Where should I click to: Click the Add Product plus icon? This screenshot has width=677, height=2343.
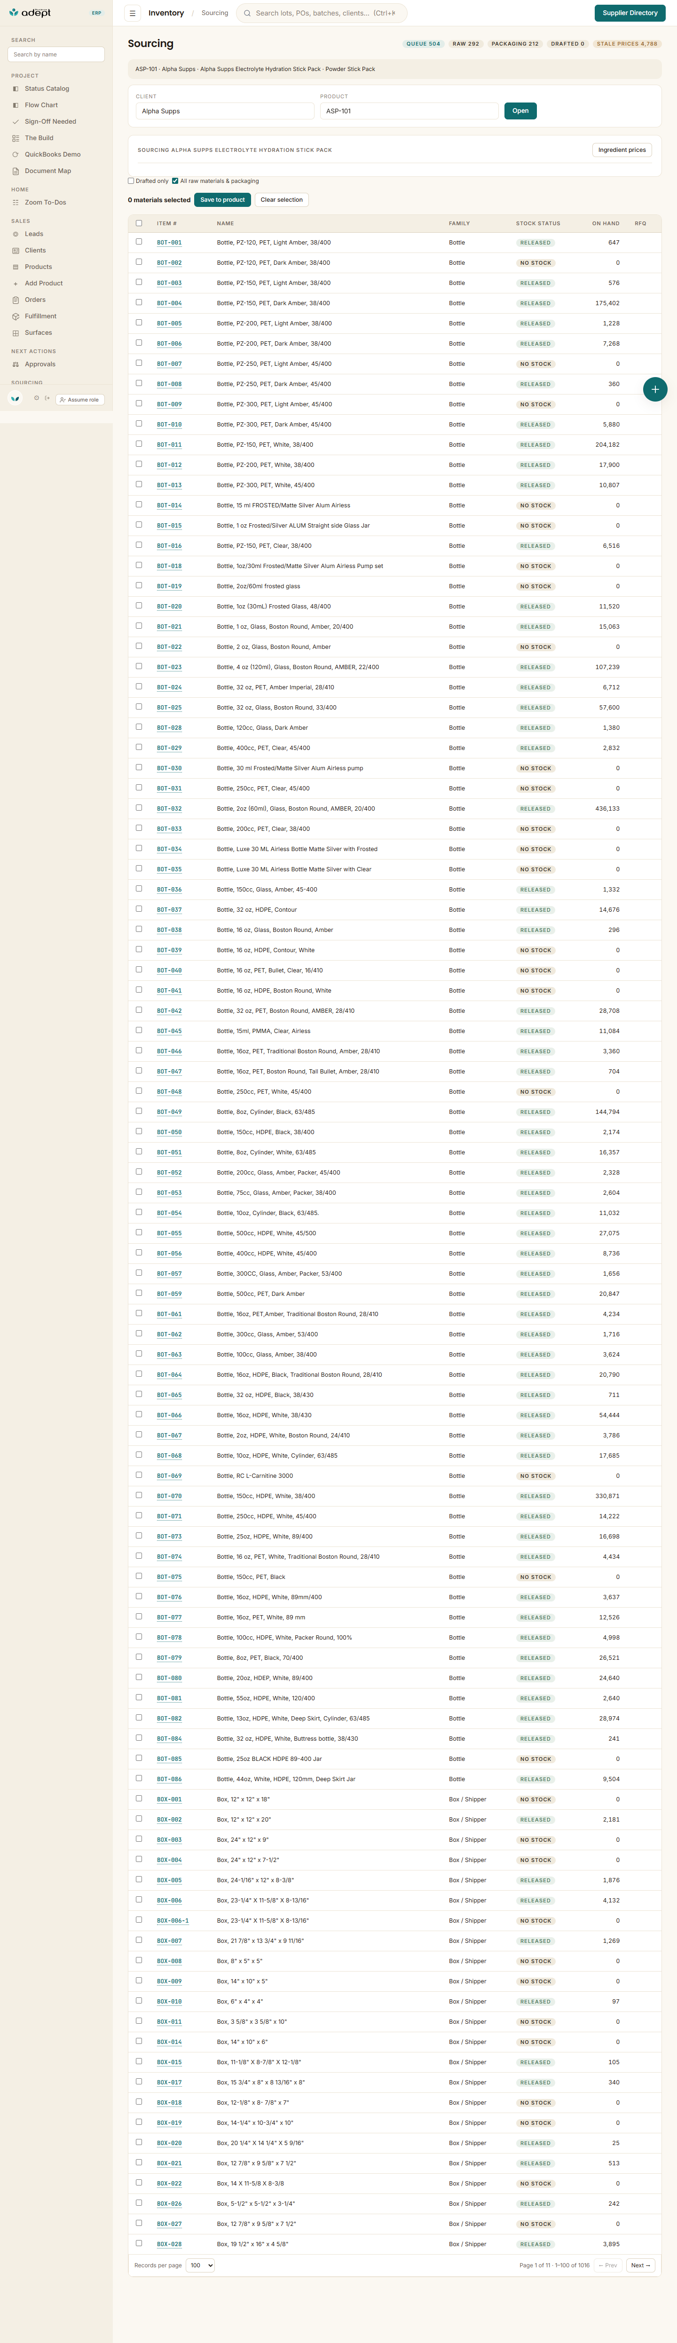coord(16,283)
